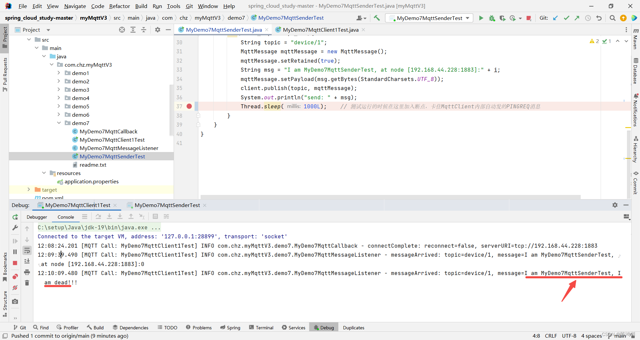Collapse the main folder

[37, 48]
